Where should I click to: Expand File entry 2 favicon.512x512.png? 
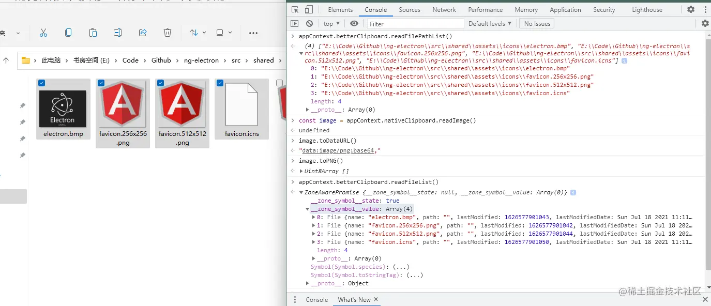pos(314,234)
